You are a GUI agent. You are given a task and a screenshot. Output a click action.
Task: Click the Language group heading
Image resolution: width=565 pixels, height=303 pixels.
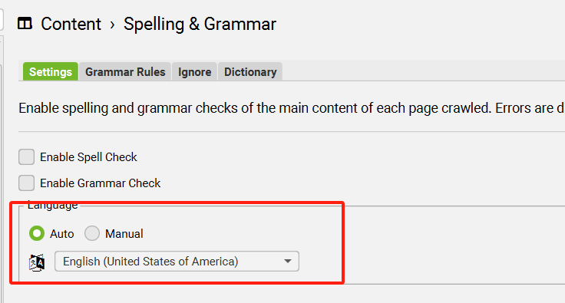coord(53,205)
